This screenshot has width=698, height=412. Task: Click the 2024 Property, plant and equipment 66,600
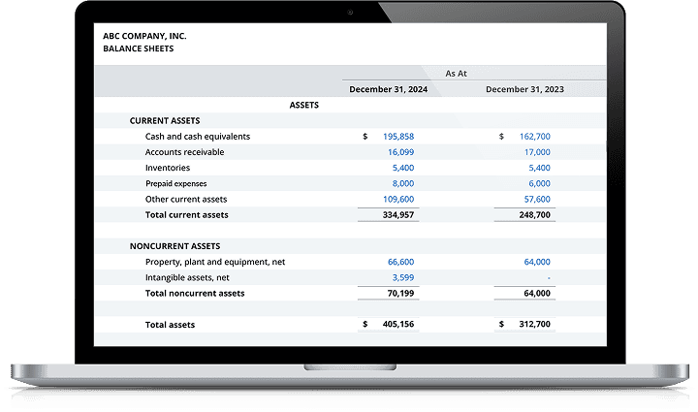(400, 262)
